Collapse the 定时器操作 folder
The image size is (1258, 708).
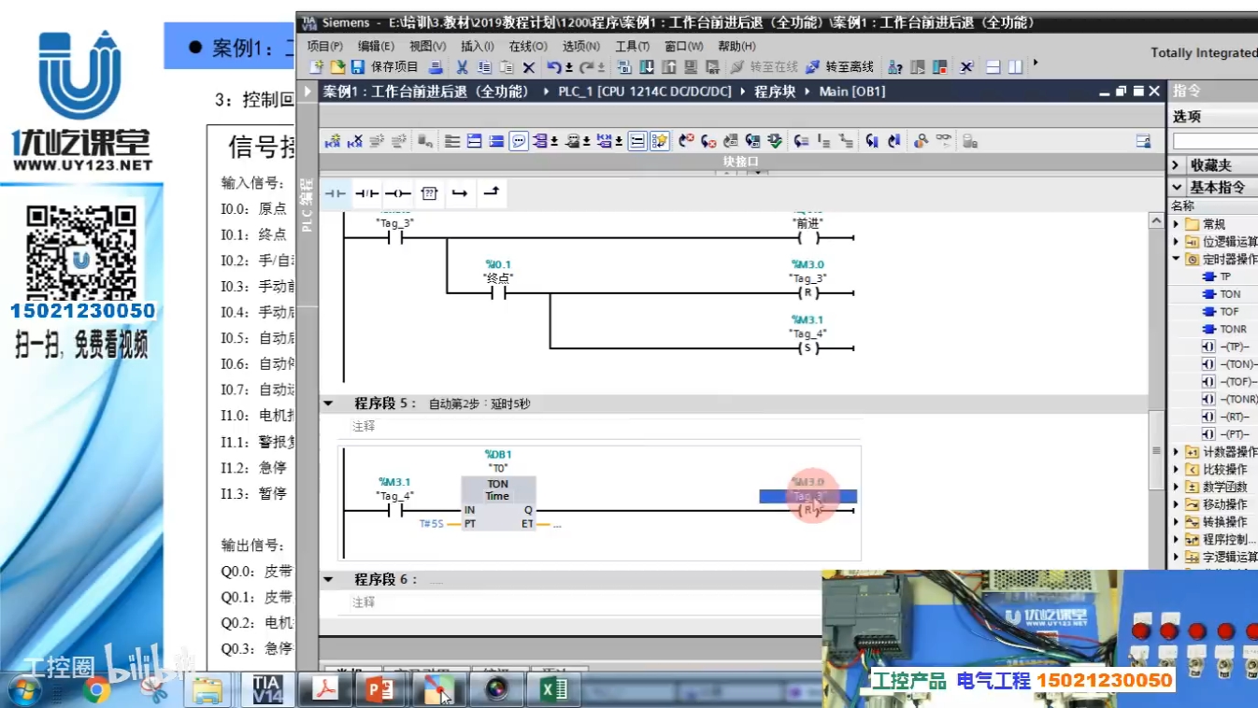click(x=1177, y=260)
